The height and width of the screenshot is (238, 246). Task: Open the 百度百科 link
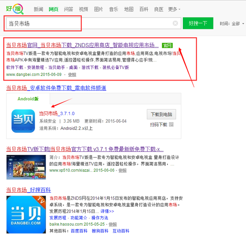pyautogui.click(x=79, y=231)
